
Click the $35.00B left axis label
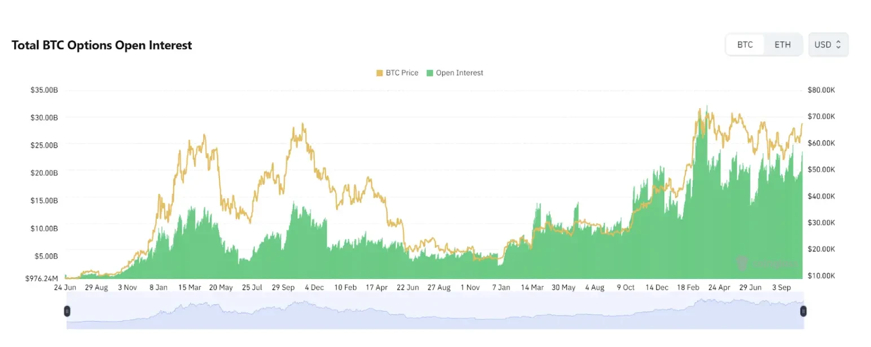44,90
